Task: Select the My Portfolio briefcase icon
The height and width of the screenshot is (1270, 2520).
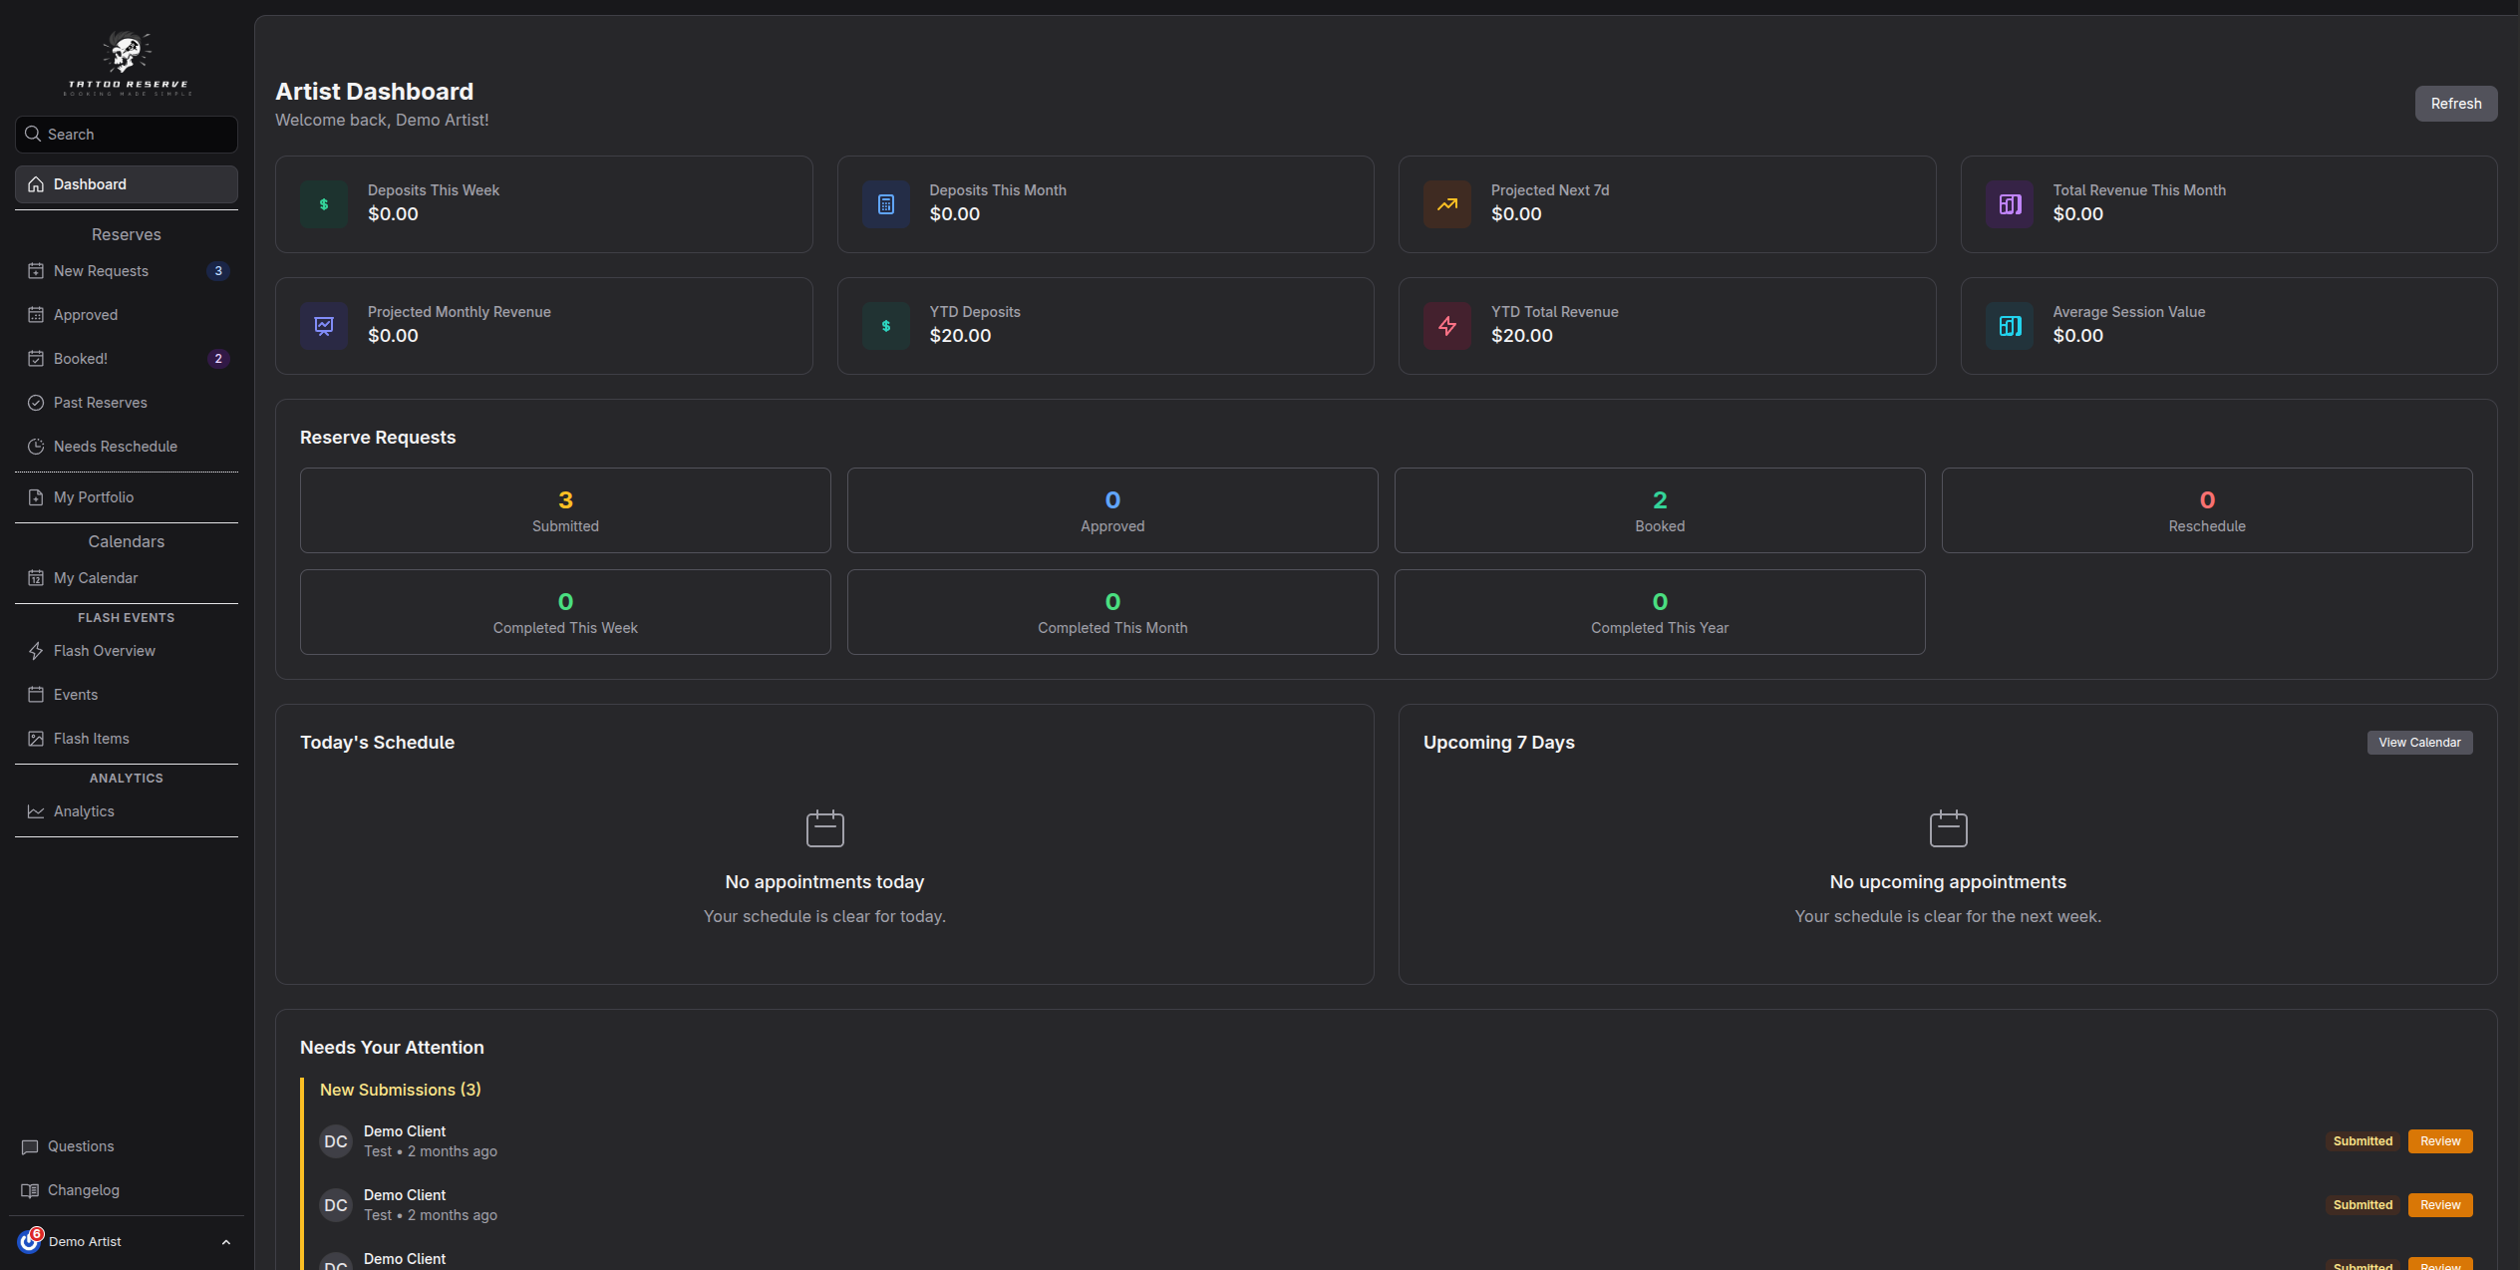Action: [35, 496]
